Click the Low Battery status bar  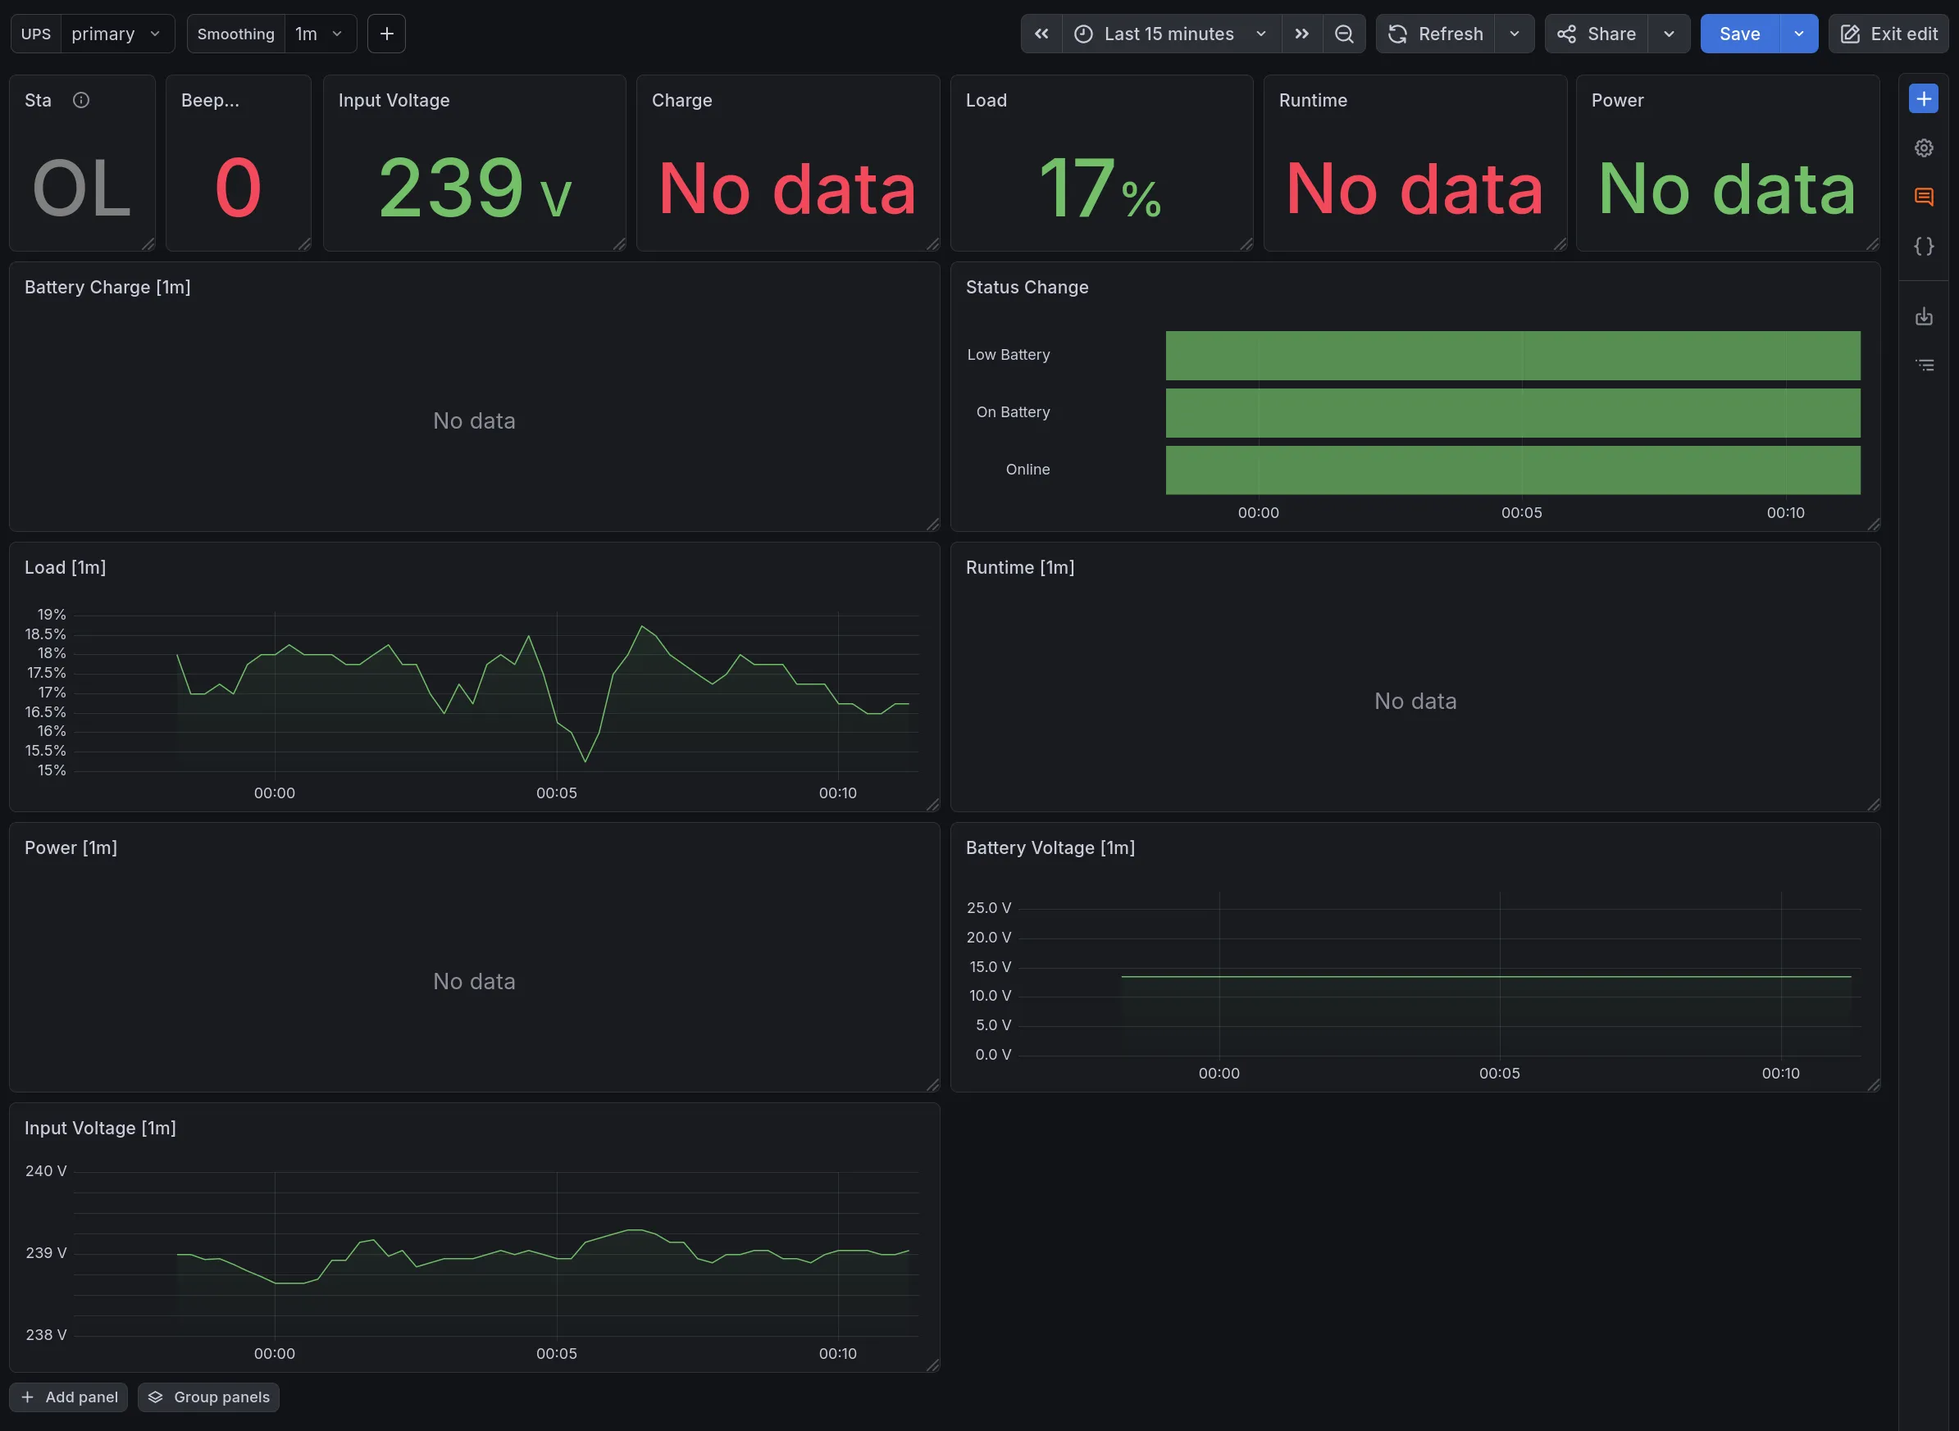pyautogui.click(x=1512, y=355)
